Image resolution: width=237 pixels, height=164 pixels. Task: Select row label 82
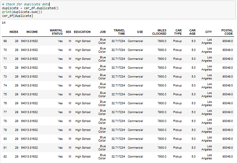[5, 157]
